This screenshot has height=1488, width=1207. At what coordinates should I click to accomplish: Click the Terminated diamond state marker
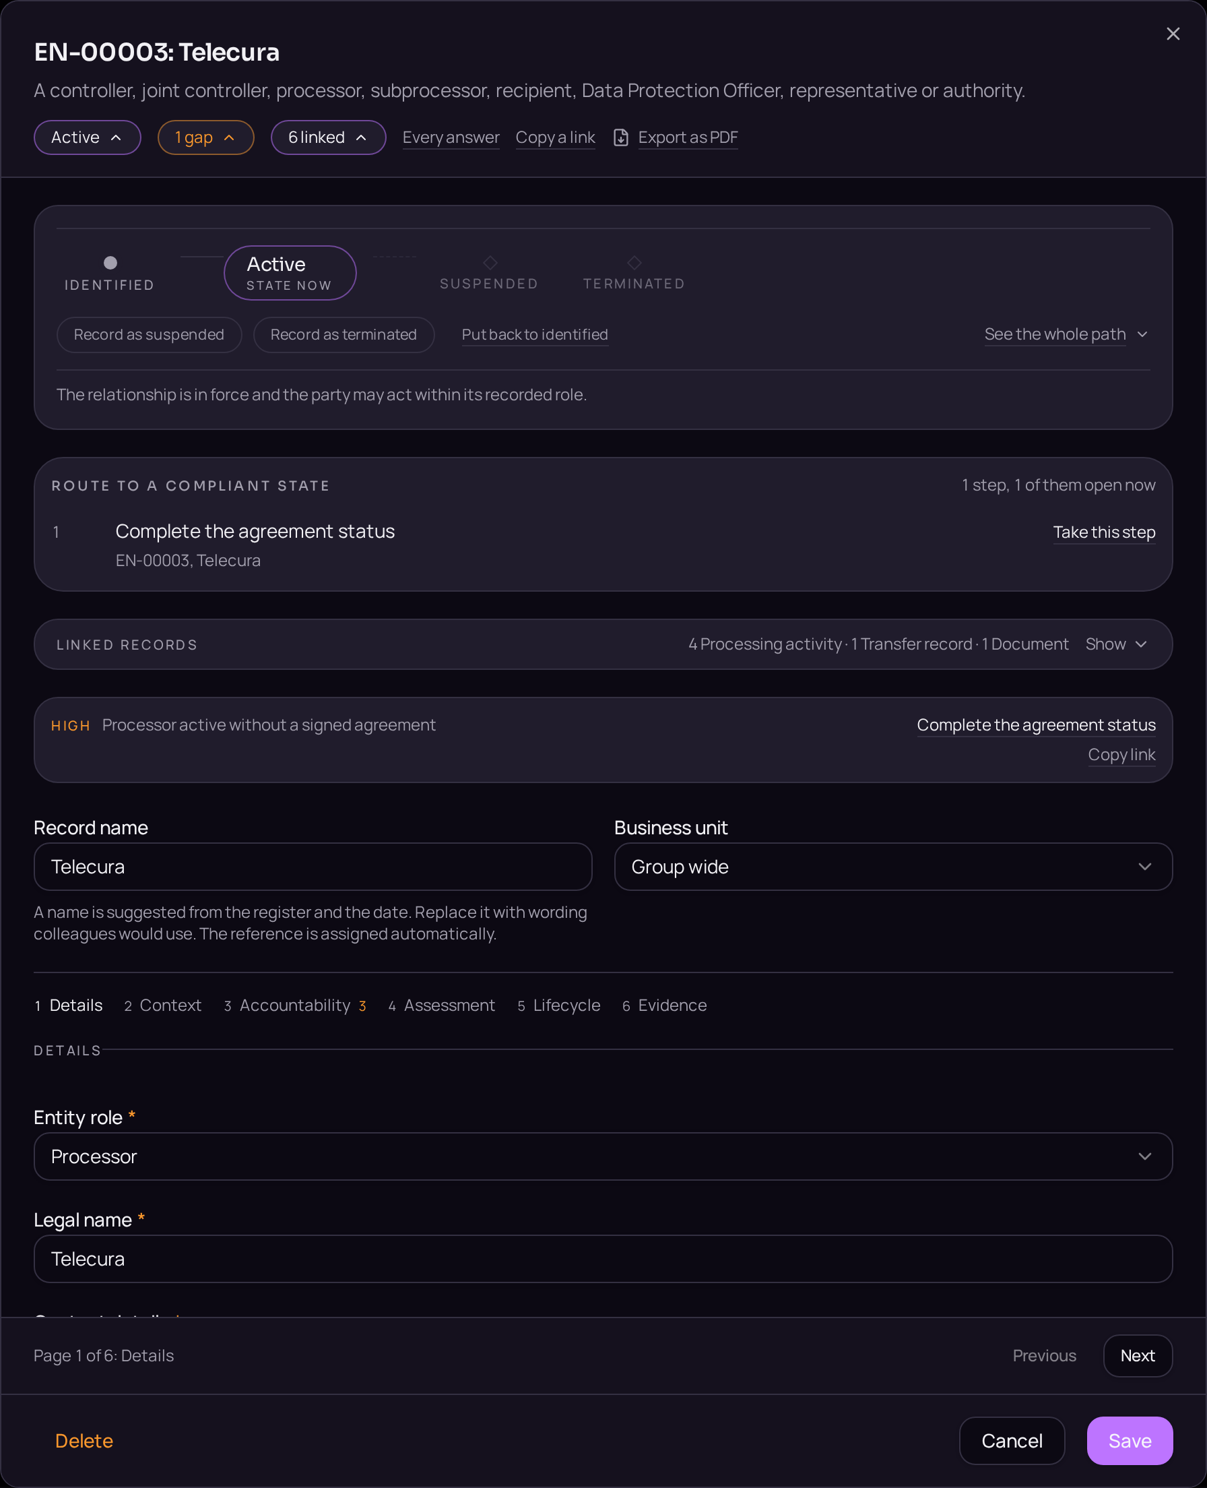pos(634,263)
